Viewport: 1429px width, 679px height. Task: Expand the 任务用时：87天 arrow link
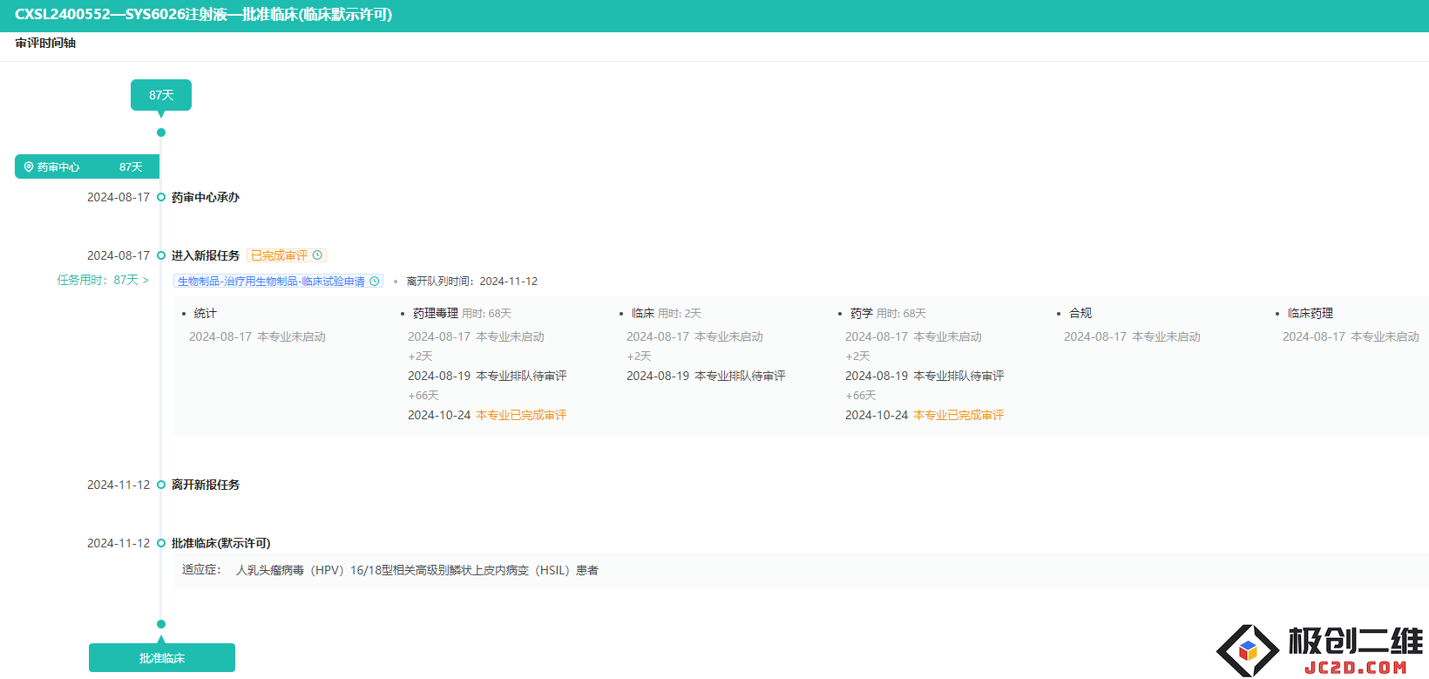tap(103, 280)
